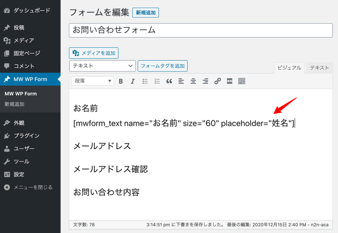Switch to the ビジュアル editor tab

(289, 68)
